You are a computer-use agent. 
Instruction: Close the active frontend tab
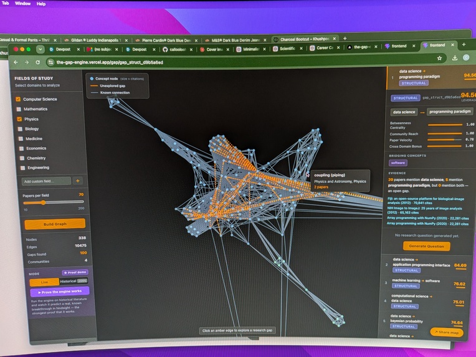[452, 45]
